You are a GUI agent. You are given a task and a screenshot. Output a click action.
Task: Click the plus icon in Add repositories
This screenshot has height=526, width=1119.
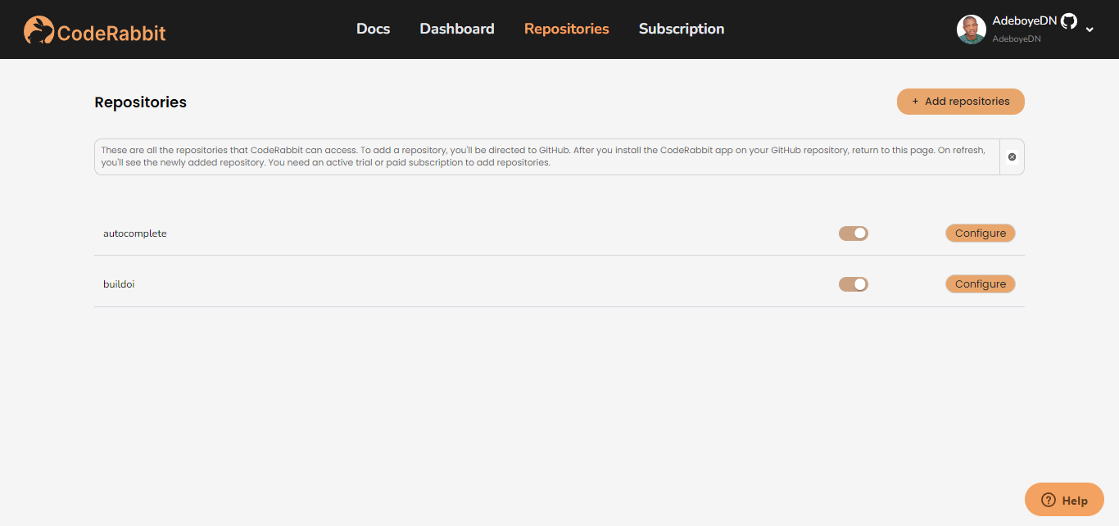[915, 102]
